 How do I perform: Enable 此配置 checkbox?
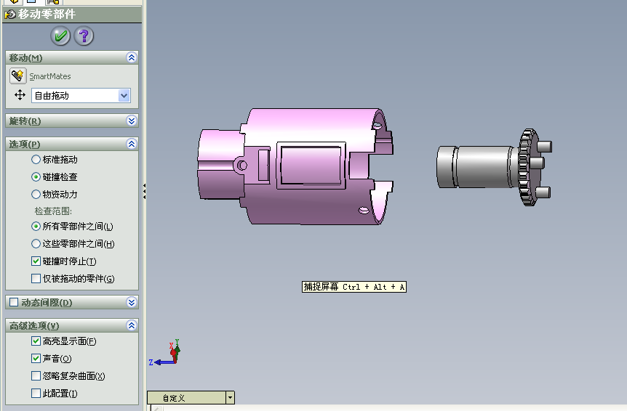pyautogui.click(x=36, y=394)
